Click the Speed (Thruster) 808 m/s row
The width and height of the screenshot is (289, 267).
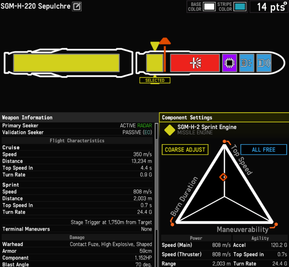tap(196, 255)
